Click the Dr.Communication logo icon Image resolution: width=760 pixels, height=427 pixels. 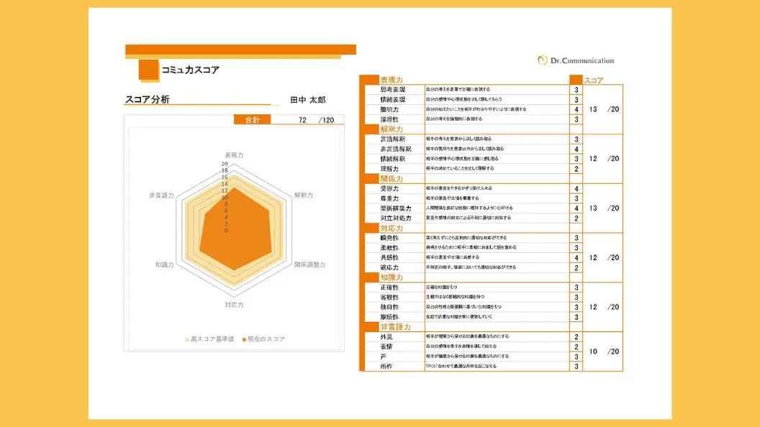tap(543, 60)
